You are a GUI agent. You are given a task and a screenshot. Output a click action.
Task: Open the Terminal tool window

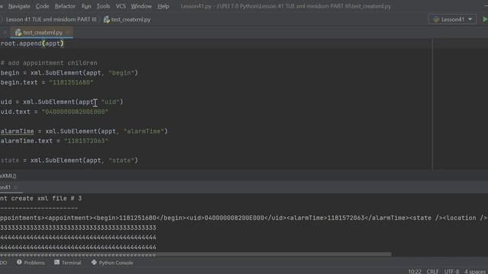pyautogui.click(x=68, y=263)
